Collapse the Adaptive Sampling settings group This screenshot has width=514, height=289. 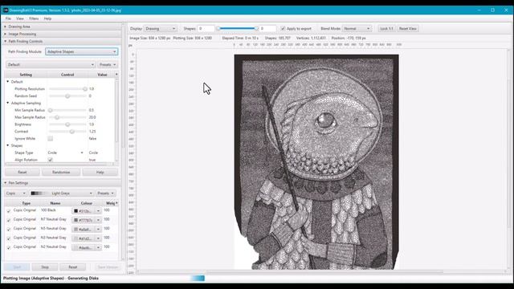coord(8,103)
